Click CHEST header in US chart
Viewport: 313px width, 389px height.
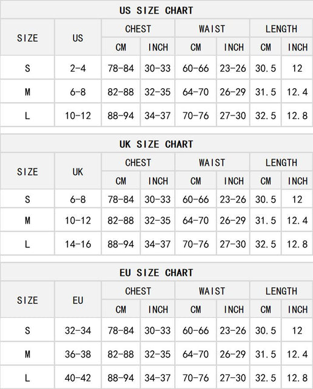click(138, 29)
